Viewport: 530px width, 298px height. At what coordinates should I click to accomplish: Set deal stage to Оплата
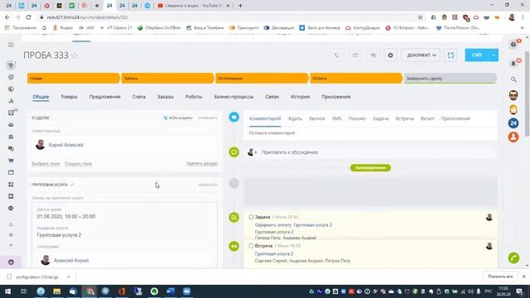tap(356, 78)
